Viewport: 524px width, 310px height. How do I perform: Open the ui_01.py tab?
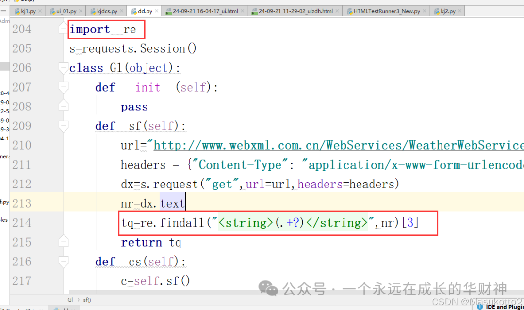pos(65,11)
